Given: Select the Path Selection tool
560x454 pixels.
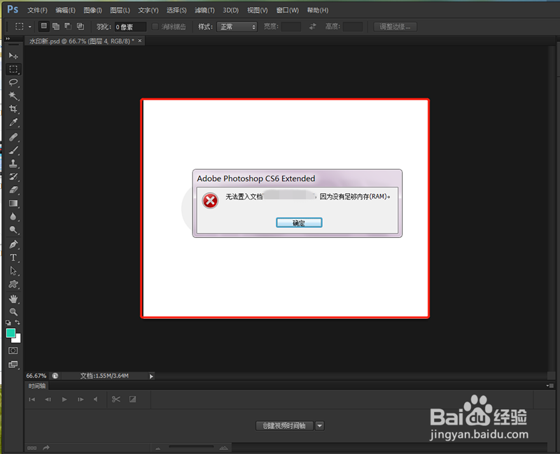Looking at the screenshot, I should pos(13,271).
